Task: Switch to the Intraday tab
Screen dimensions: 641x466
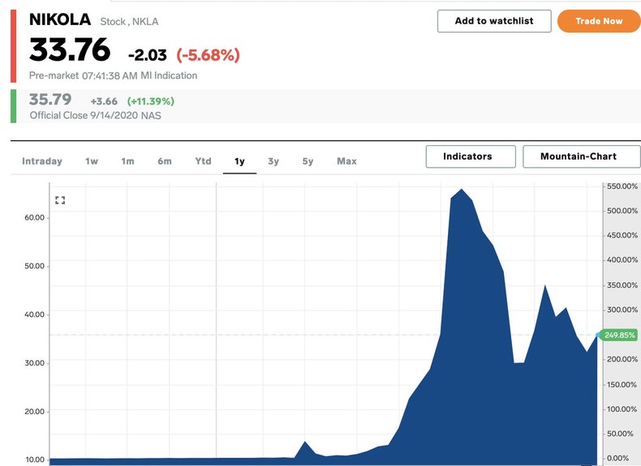Action: 42,161
